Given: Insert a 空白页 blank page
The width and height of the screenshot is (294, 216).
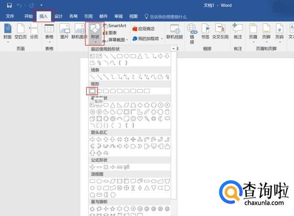Looking at the screenshot, I should pos(21,31).
